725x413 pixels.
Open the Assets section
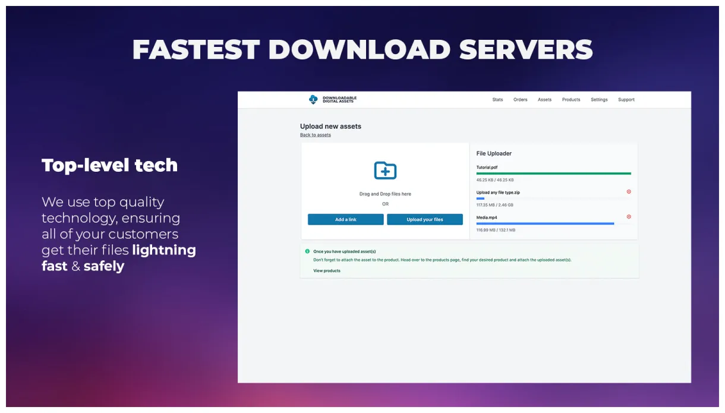tap(544, 100)
